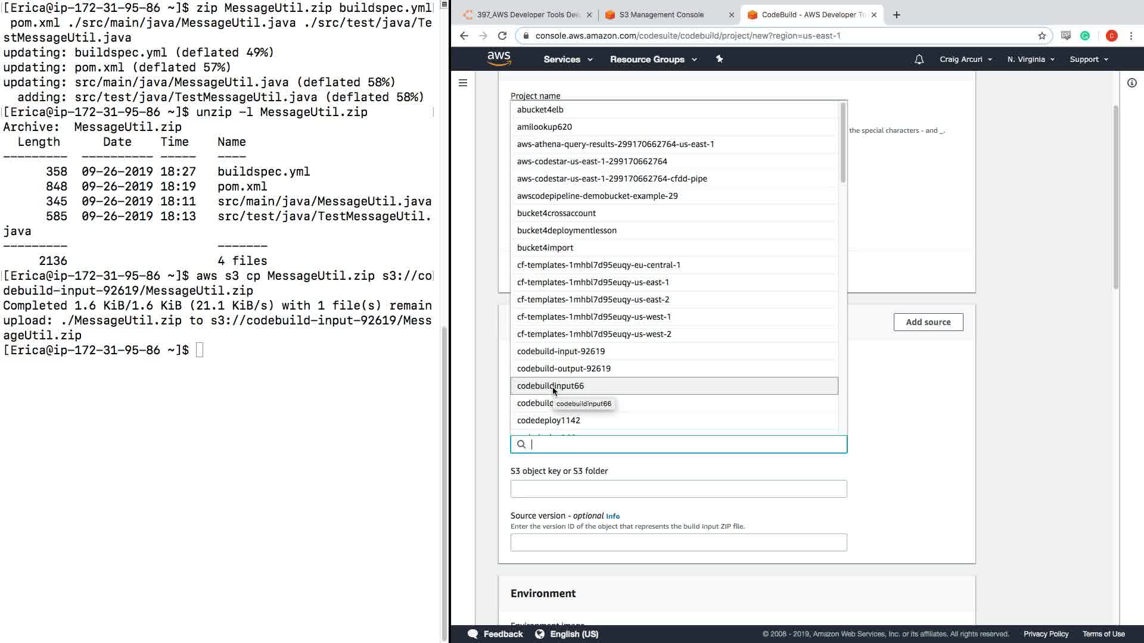This screenshot has height=643, width=1144.
Task: Click the AWS logo home icon
Action: pyautogui.click(x=499, y=58)
